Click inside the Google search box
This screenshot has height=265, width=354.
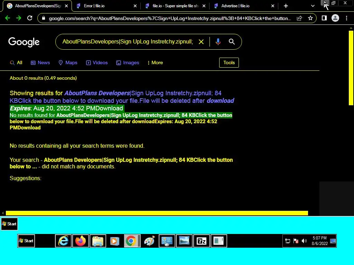(128, 42)
